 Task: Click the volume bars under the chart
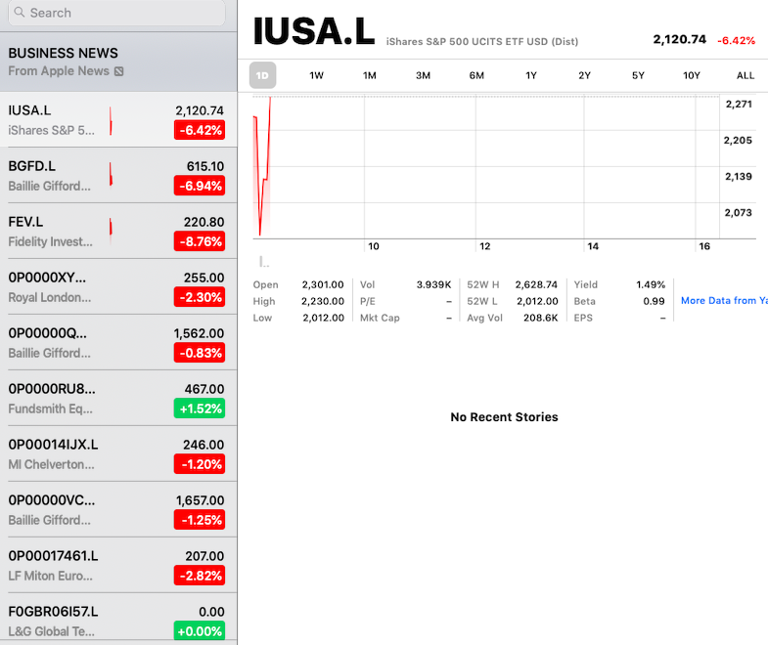pos(264,262)
